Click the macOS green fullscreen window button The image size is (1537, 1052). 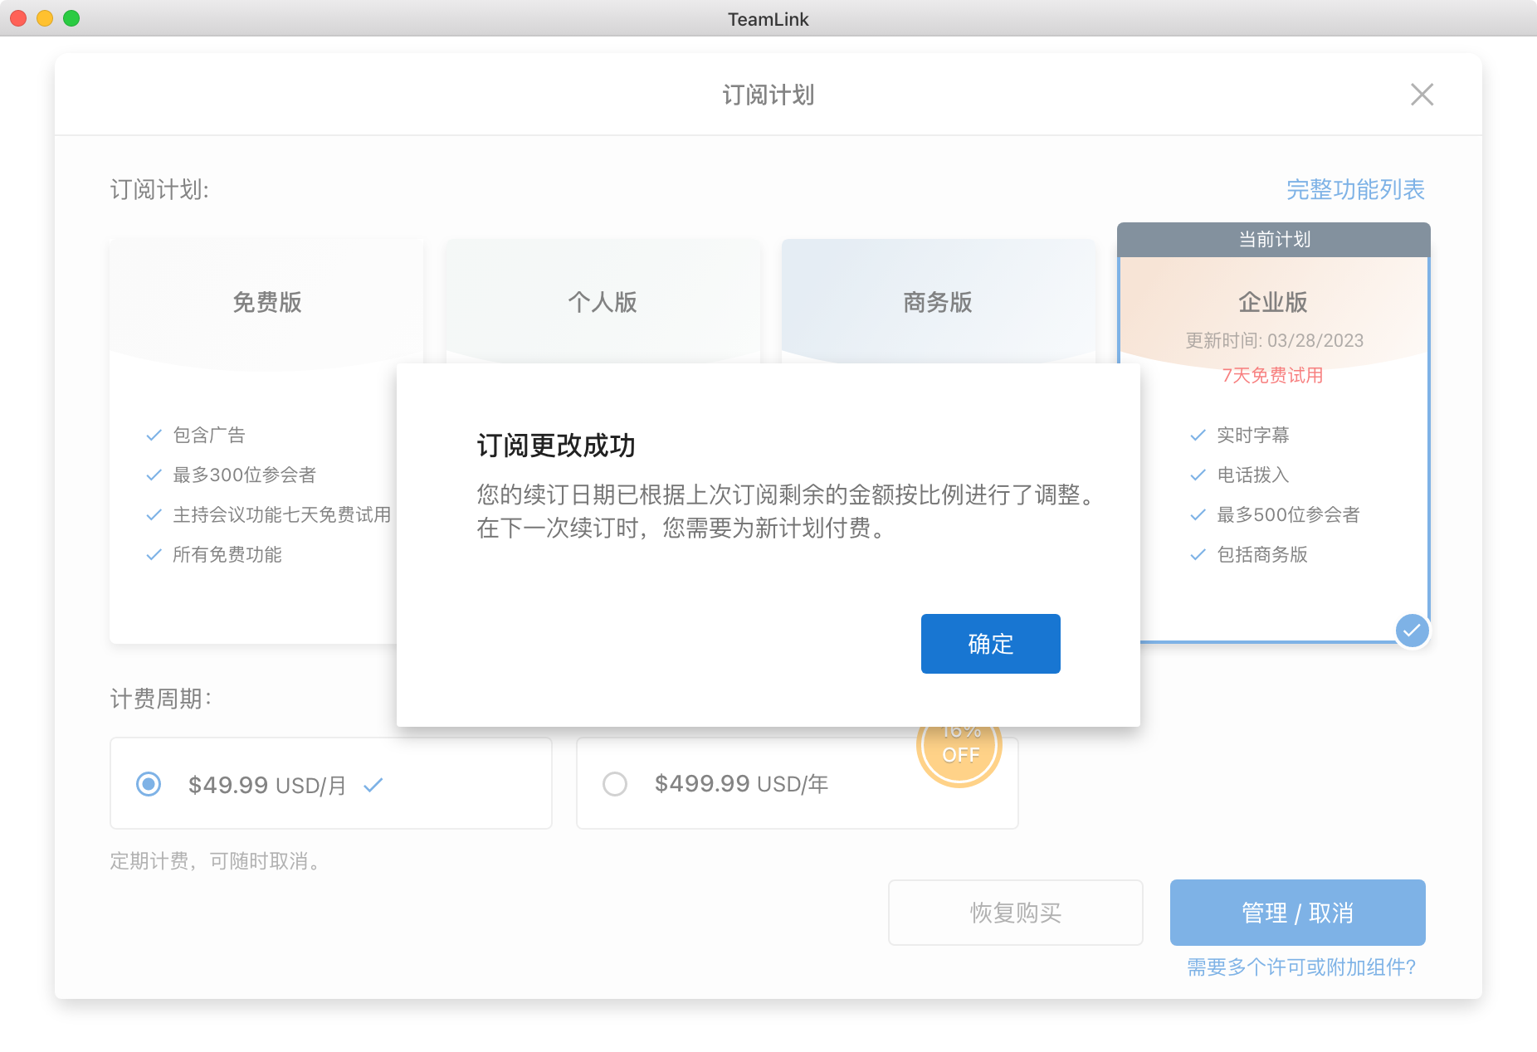click(71, 18)
